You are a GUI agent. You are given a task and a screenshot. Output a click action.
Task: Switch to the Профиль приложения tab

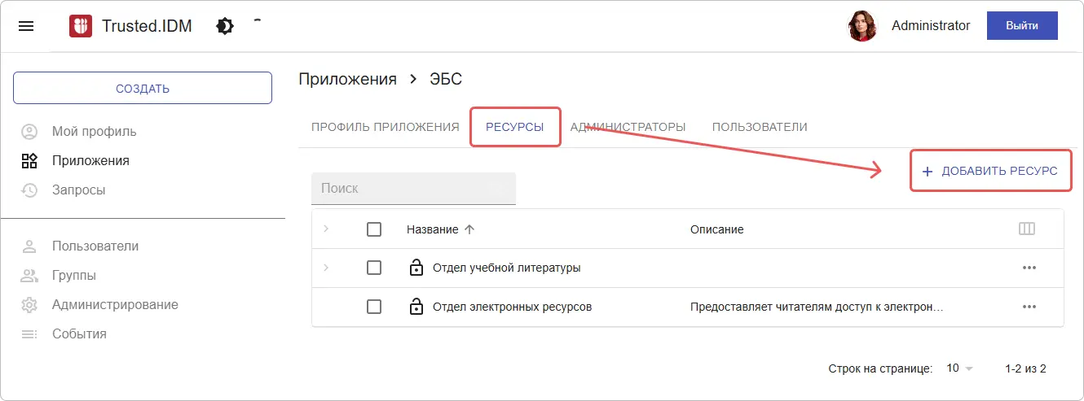point(385,127)
